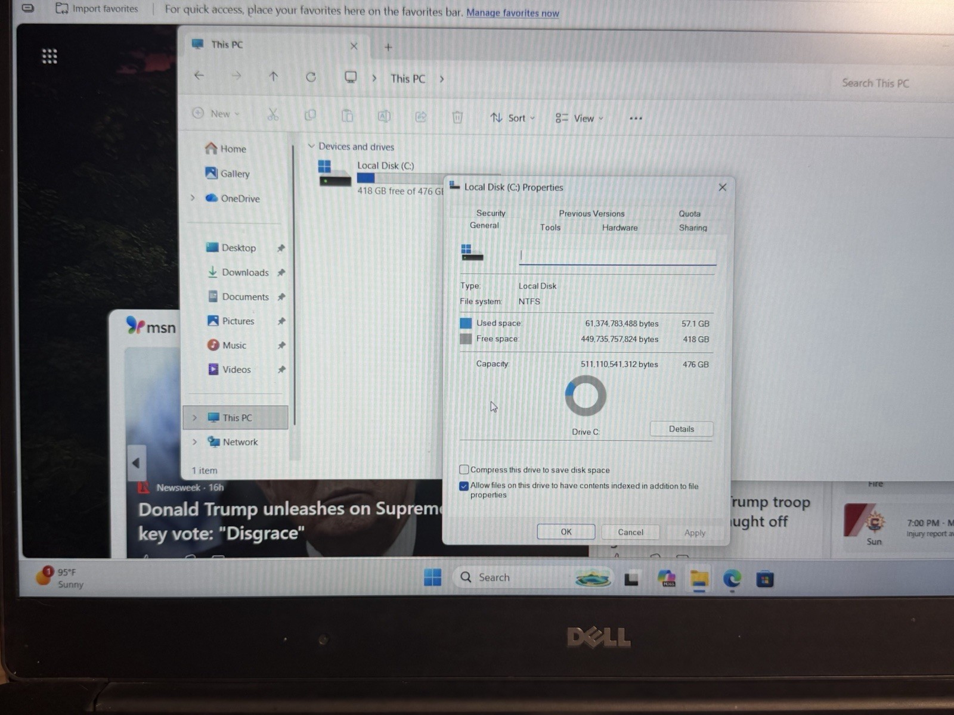The height and width of the screenshot is (715, 954).
Task: Click the Up arrow in File Explorer
Action: [274, 76]
